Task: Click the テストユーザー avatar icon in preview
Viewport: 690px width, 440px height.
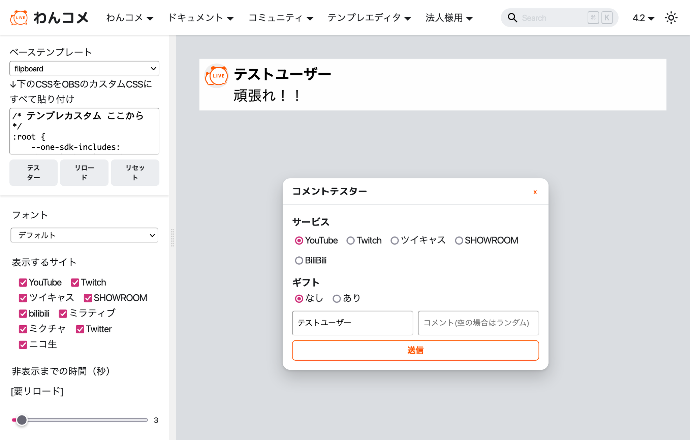Action: pos(217,76)
